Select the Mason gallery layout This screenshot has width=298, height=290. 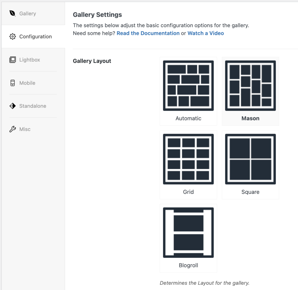click(x=250, y=85)
